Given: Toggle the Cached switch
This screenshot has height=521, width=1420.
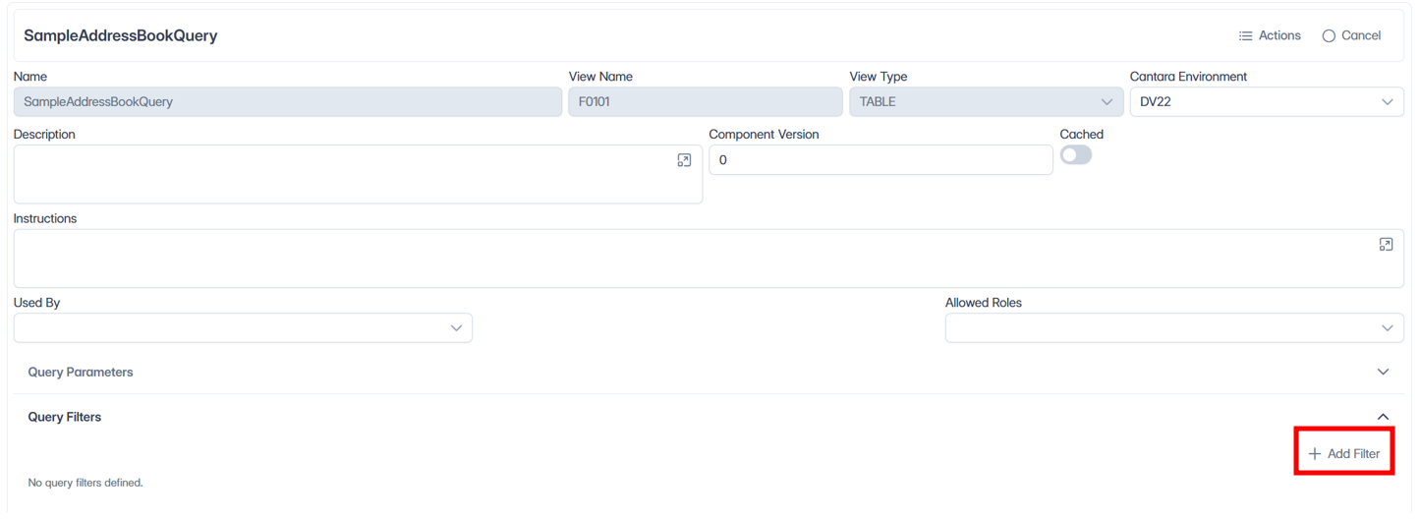Looking at the screenshot, I should [1076, 155].
